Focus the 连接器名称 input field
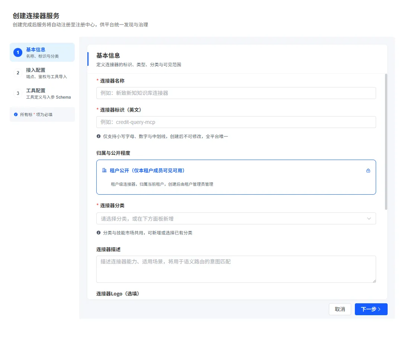 point(236,93)
